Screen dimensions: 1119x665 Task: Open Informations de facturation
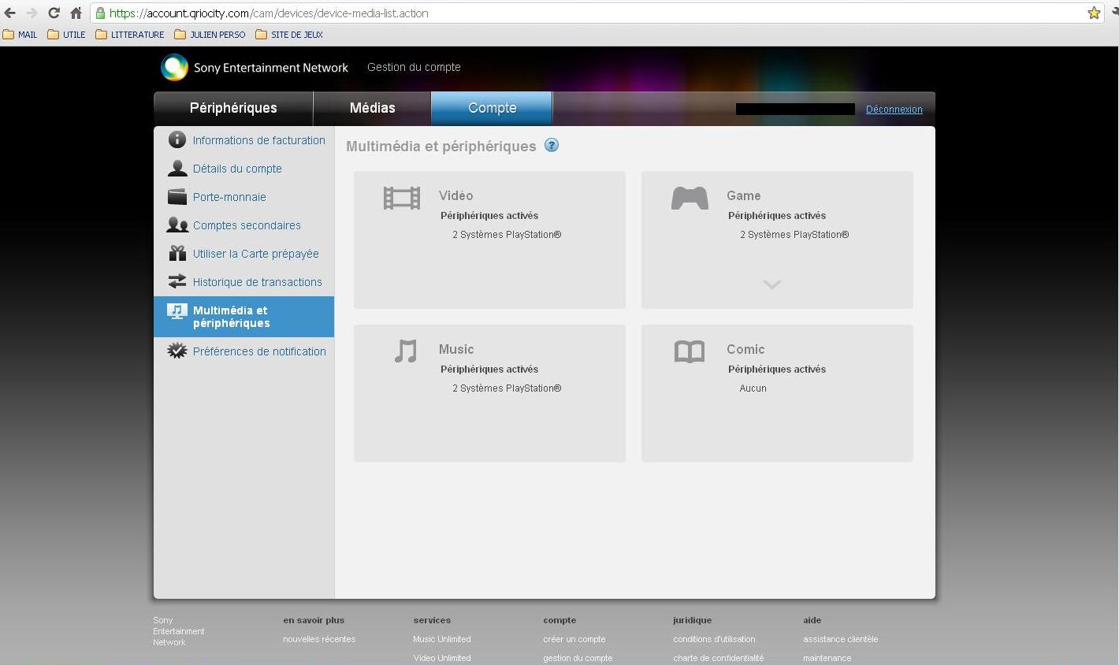259,140
